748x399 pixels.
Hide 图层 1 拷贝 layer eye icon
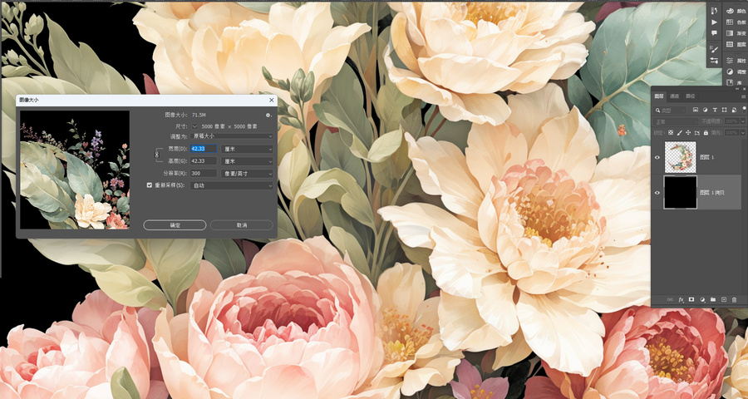[657, 192]
